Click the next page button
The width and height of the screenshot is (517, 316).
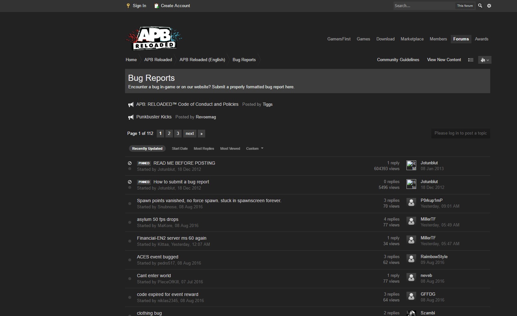[190, 133]
